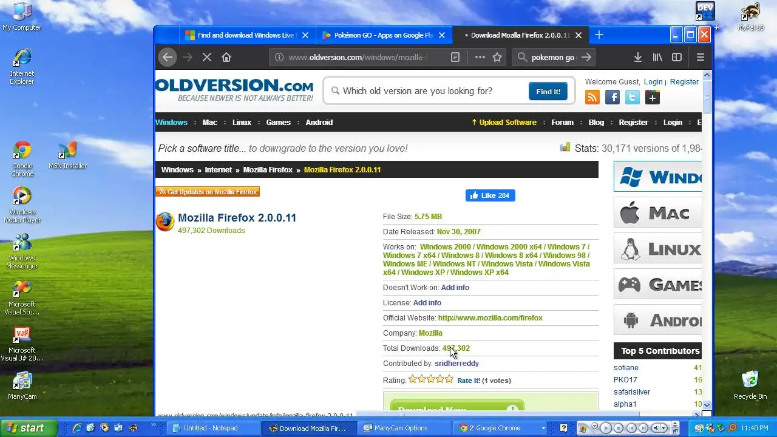Image resolution: width=777 pixels, height=437 pixels.
Task: Open the Internet breadcrumb link
Action: pyautogui.click(x=219, y=170)
